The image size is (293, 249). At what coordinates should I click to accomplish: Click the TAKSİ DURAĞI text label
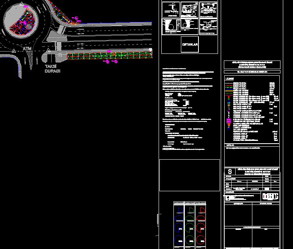click(x=52, y=69)
